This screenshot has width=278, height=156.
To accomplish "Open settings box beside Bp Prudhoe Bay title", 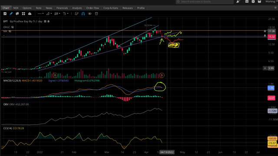I will 45,21.
